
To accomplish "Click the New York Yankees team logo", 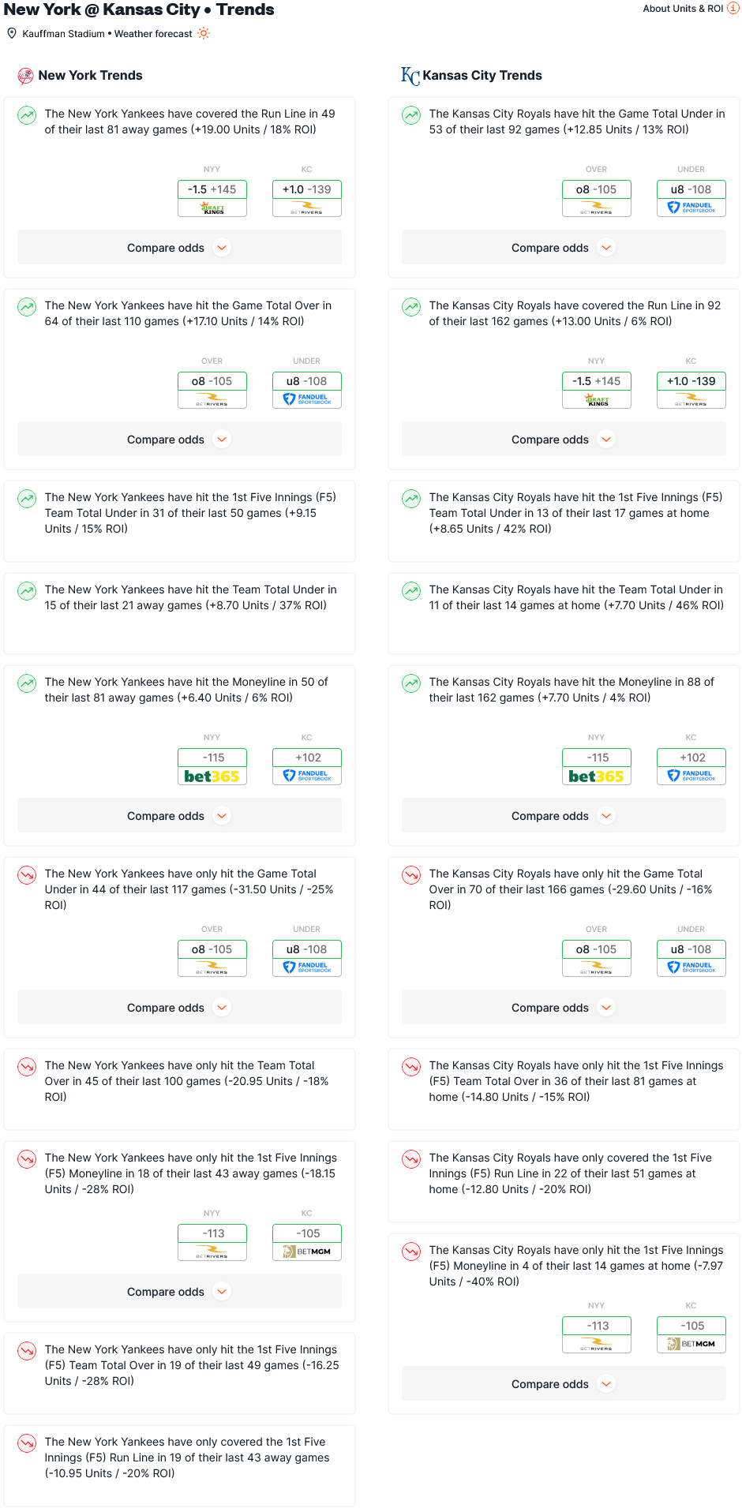I will tap(26, 76).
